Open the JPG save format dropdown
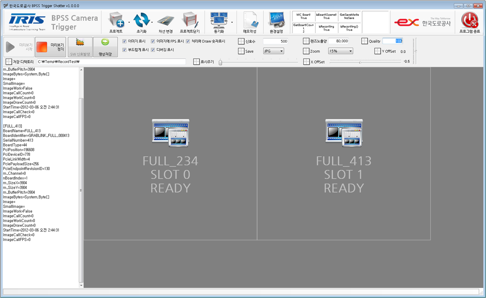 pyautogui.click(x=273, y=51)
